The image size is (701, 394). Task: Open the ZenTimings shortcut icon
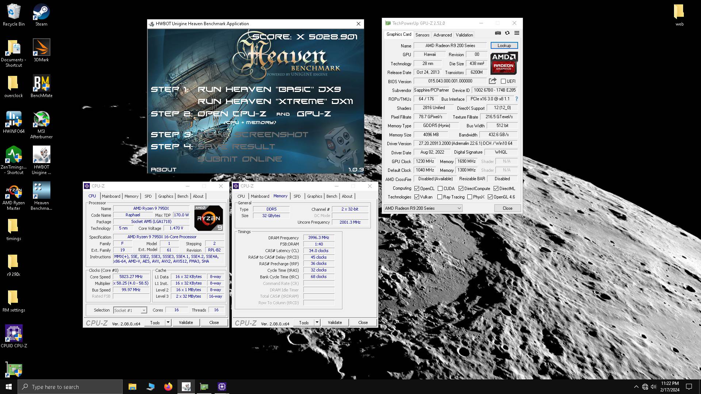point(14,161)
